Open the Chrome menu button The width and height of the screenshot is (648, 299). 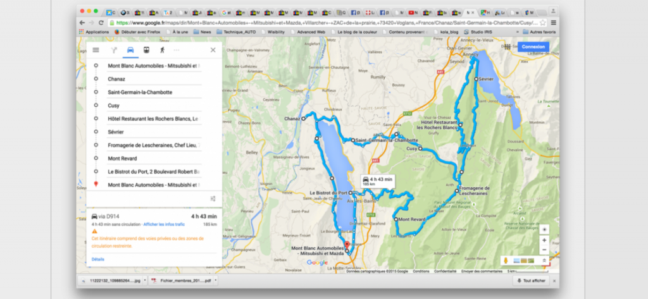(x=553, y=23)
